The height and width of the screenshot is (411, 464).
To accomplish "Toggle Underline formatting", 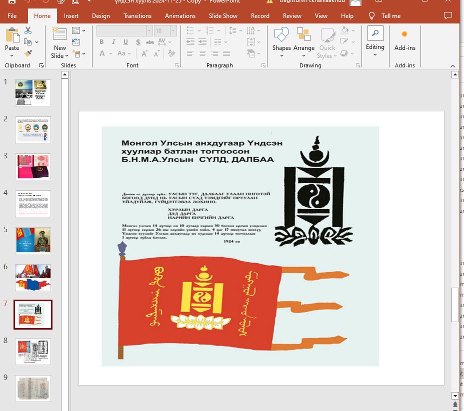I will 125,42.
